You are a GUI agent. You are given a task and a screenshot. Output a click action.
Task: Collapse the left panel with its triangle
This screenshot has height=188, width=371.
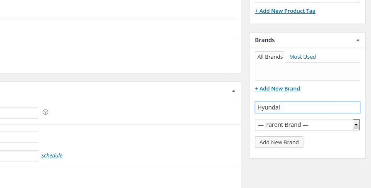(233, 91)
